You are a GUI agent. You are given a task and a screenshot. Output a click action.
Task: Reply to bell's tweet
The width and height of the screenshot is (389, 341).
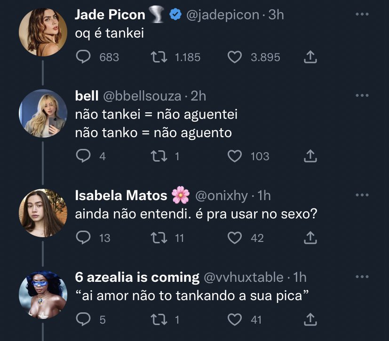[83, 156]
